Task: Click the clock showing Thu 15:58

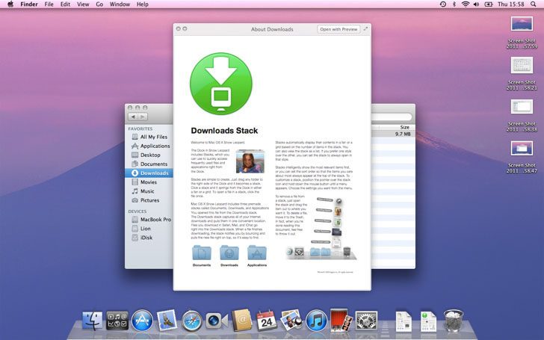Action: 511,4
